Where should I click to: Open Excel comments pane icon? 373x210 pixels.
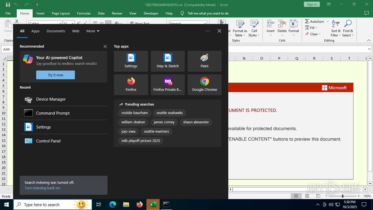coord(366,13)
